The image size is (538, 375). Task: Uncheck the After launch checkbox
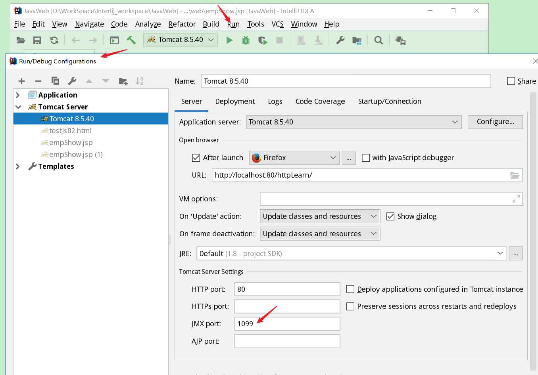coord(196,158)
